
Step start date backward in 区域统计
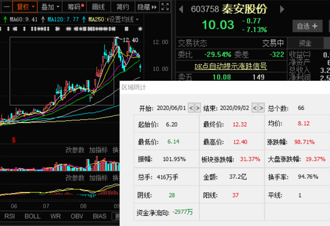(191, 108)
